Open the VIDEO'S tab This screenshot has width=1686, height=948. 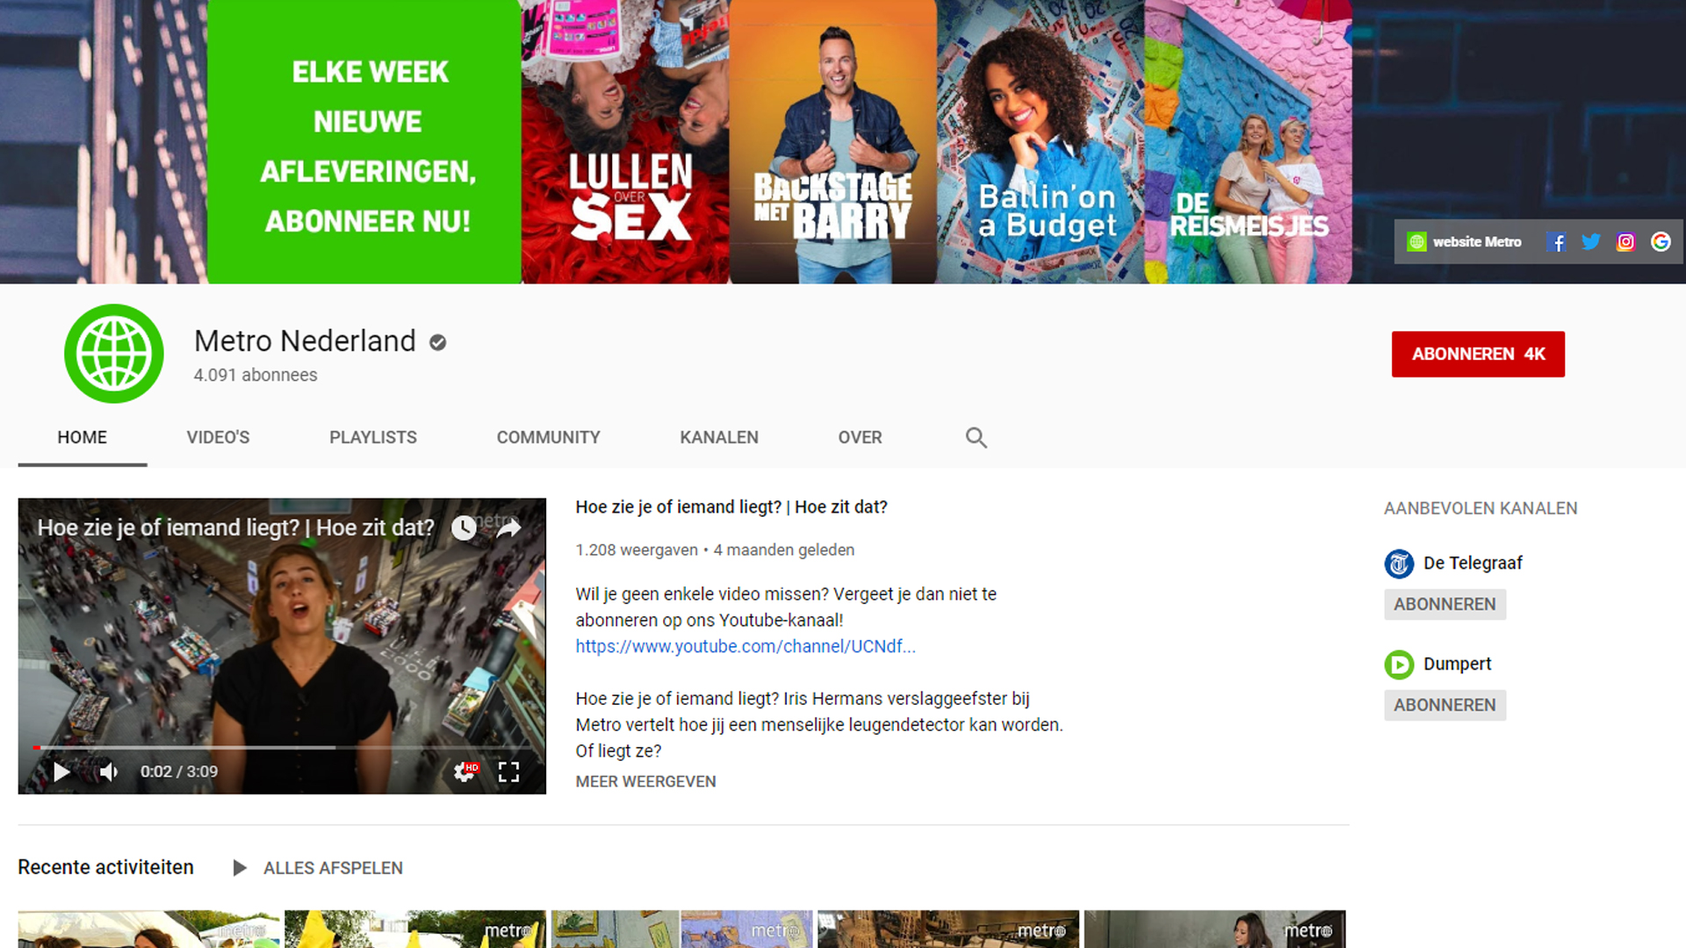click(218, 437)
